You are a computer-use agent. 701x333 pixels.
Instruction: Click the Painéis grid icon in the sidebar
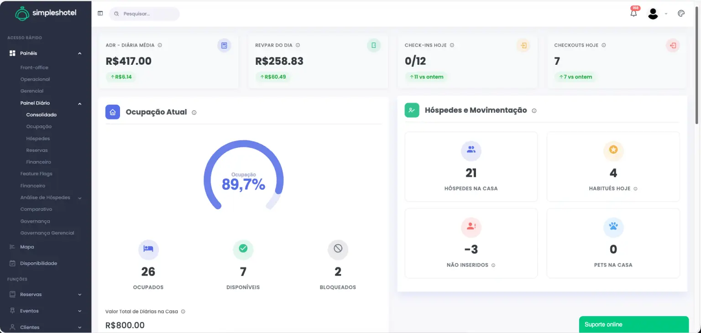(x=12, y=53)
